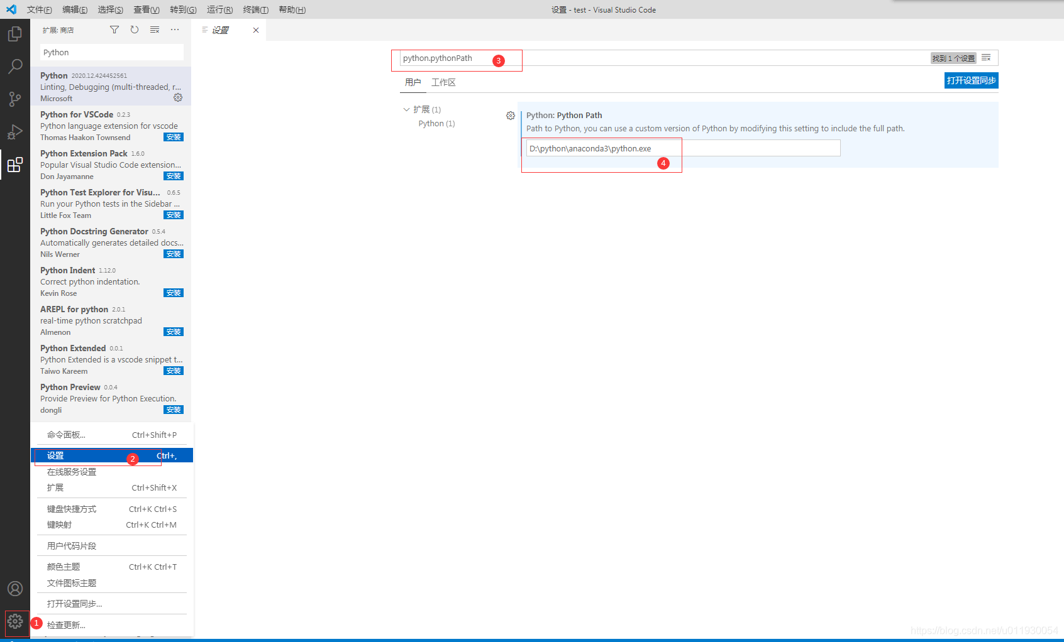Open the 转到(G) menu
The height and width of the screenshot is (642, 1064).
click(183, 10)
